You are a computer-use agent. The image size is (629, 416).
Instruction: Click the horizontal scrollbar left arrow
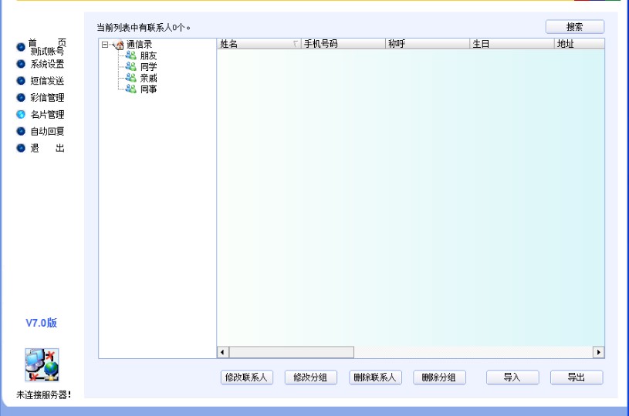(x=223, y=352)
